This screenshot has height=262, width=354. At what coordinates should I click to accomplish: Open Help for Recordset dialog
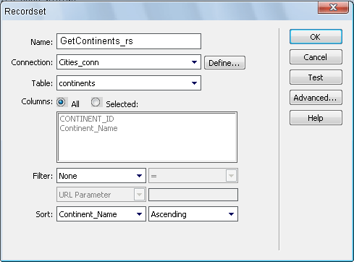316,118
